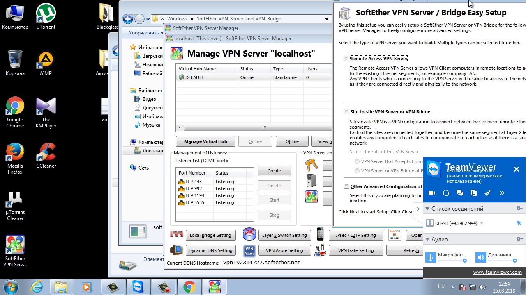The height and width of the screenshot is (295, 526).
Task: Open SoftEther VPN Server desktop shortcut
Action: tap(15, 251)
